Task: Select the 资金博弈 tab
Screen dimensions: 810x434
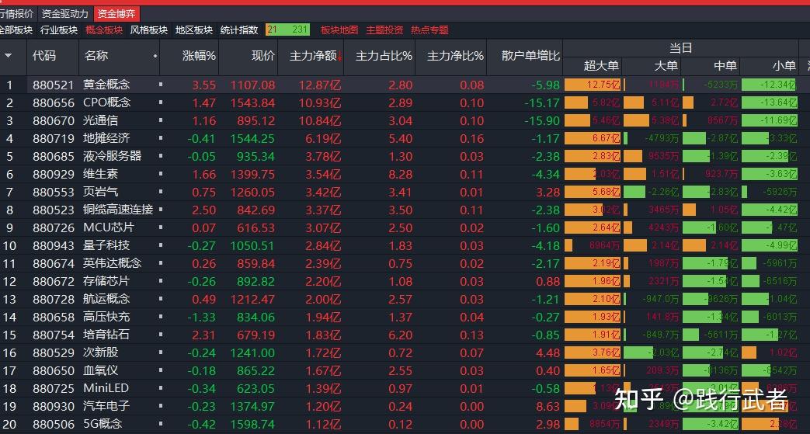Action: coord(116,13)
